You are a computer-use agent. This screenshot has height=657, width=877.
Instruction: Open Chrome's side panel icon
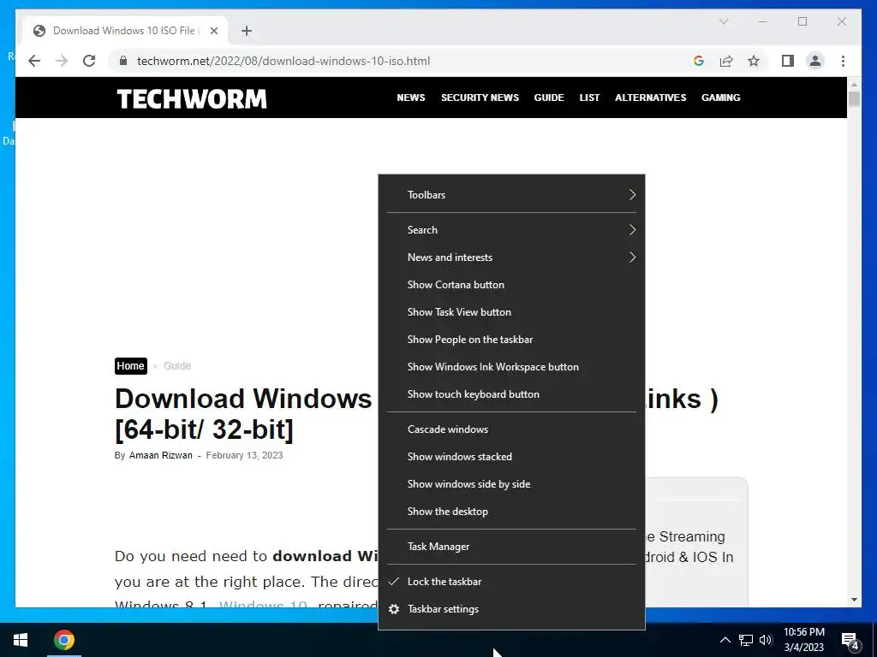pyautogui.click(x=788, y=61)
